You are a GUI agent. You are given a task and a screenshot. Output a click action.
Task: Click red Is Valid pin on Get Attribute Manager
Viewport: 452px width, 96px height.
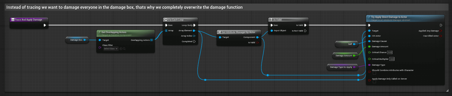coord(257,43)
